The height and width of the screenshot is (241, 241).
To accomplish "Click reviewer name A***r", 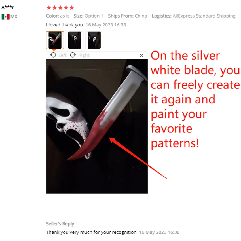I will coord(8,7).
